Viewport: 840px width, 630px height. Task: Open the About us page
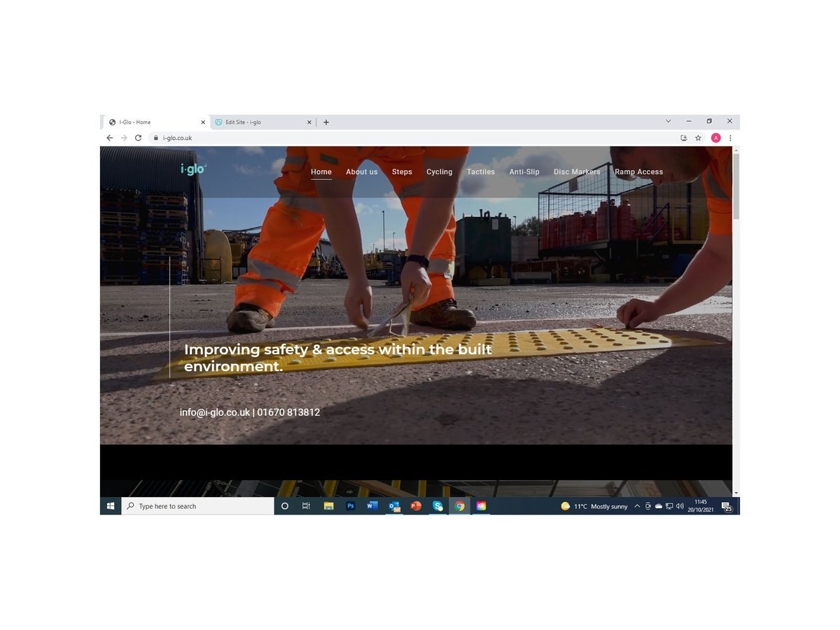(x=361, y=171)
